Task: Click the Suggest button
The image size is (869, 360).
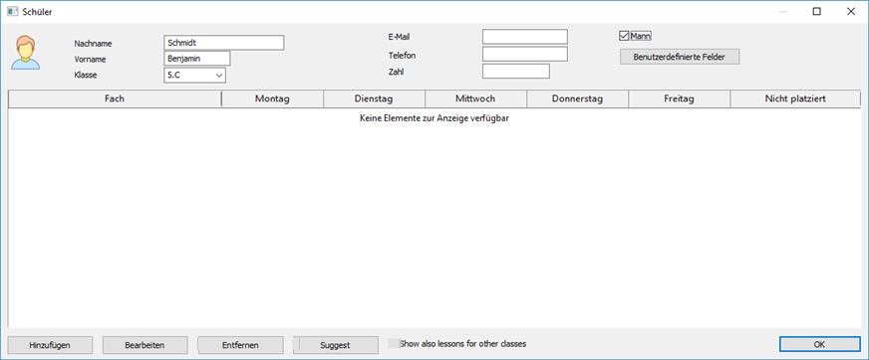Action: [x=335, y=344]
